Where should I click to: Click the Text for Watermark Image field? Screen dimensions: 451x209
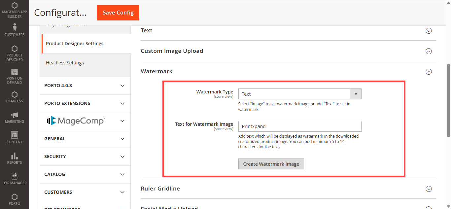(299, 126)
